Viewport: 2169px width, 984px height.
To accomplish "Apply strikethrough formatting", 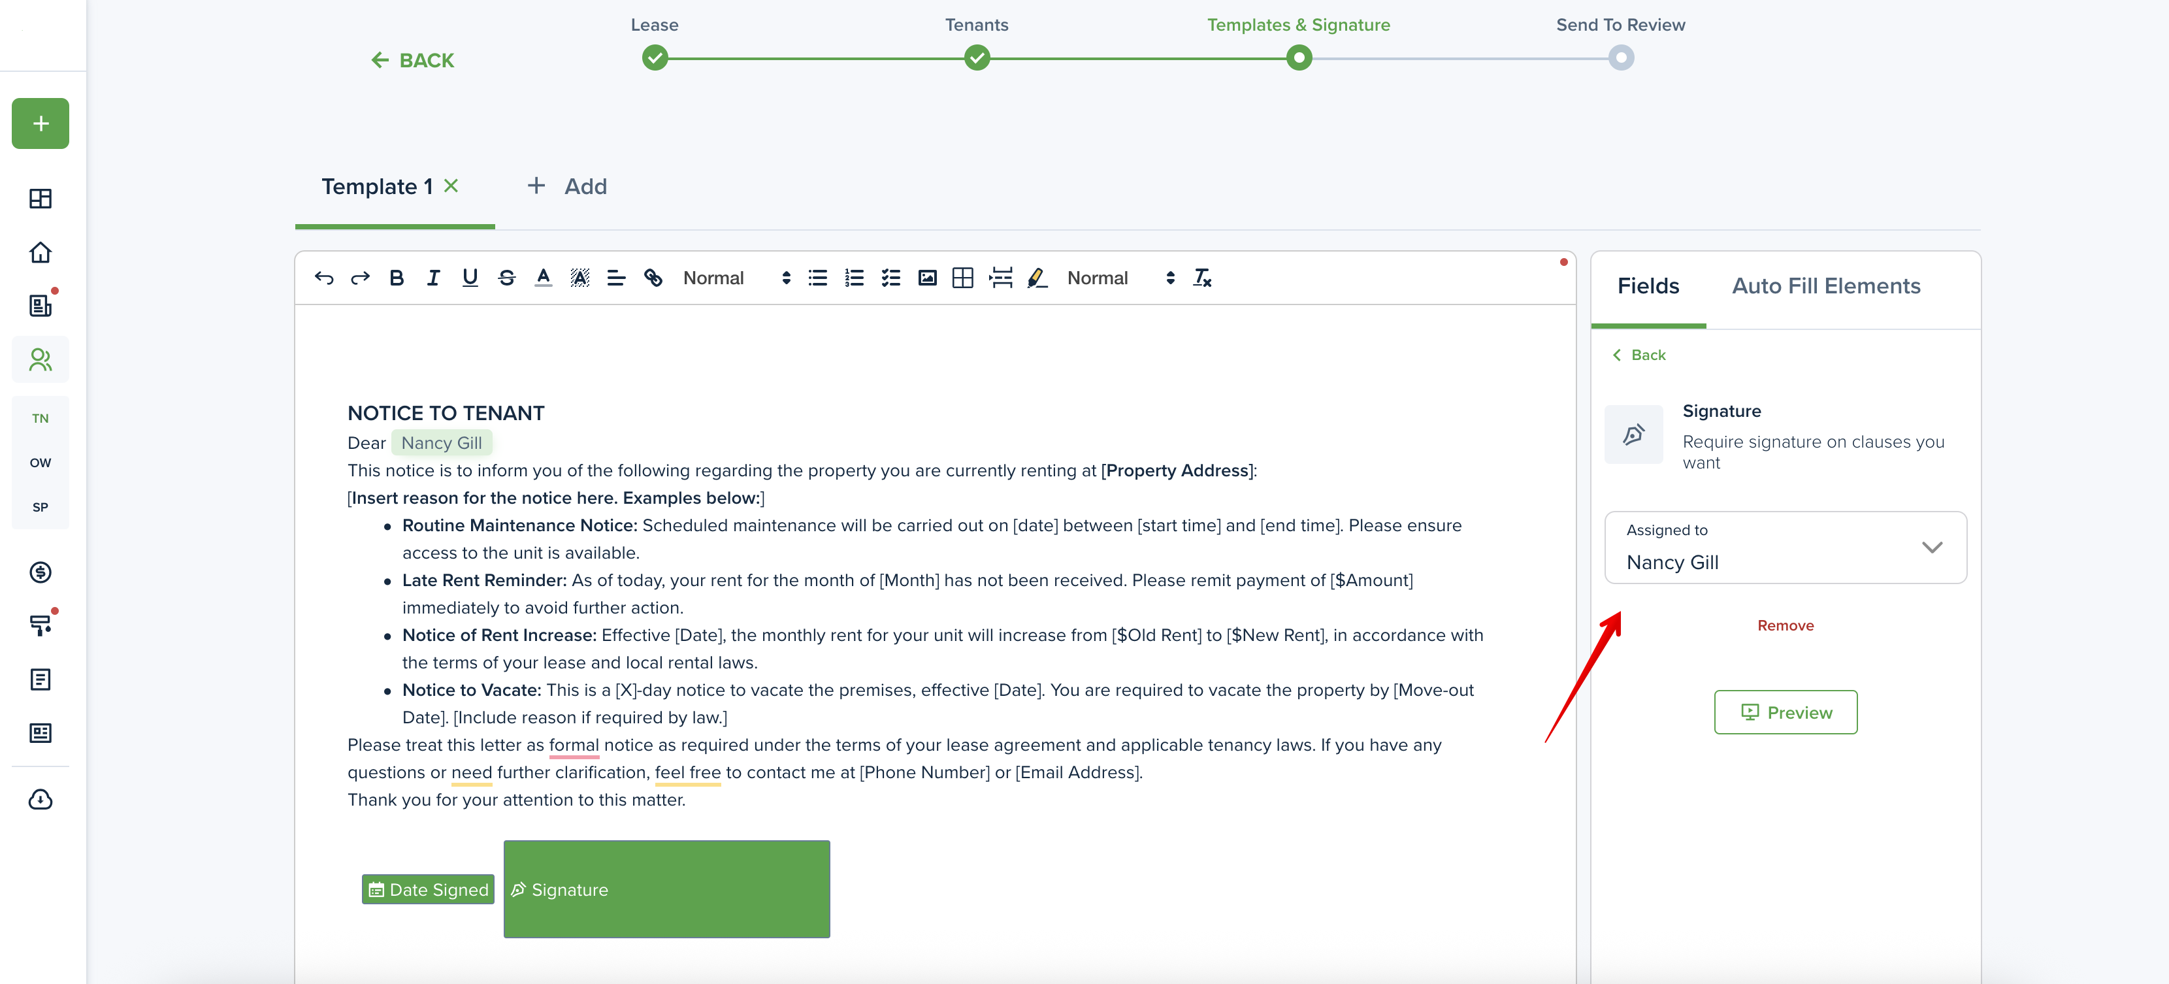I will 506,278.
